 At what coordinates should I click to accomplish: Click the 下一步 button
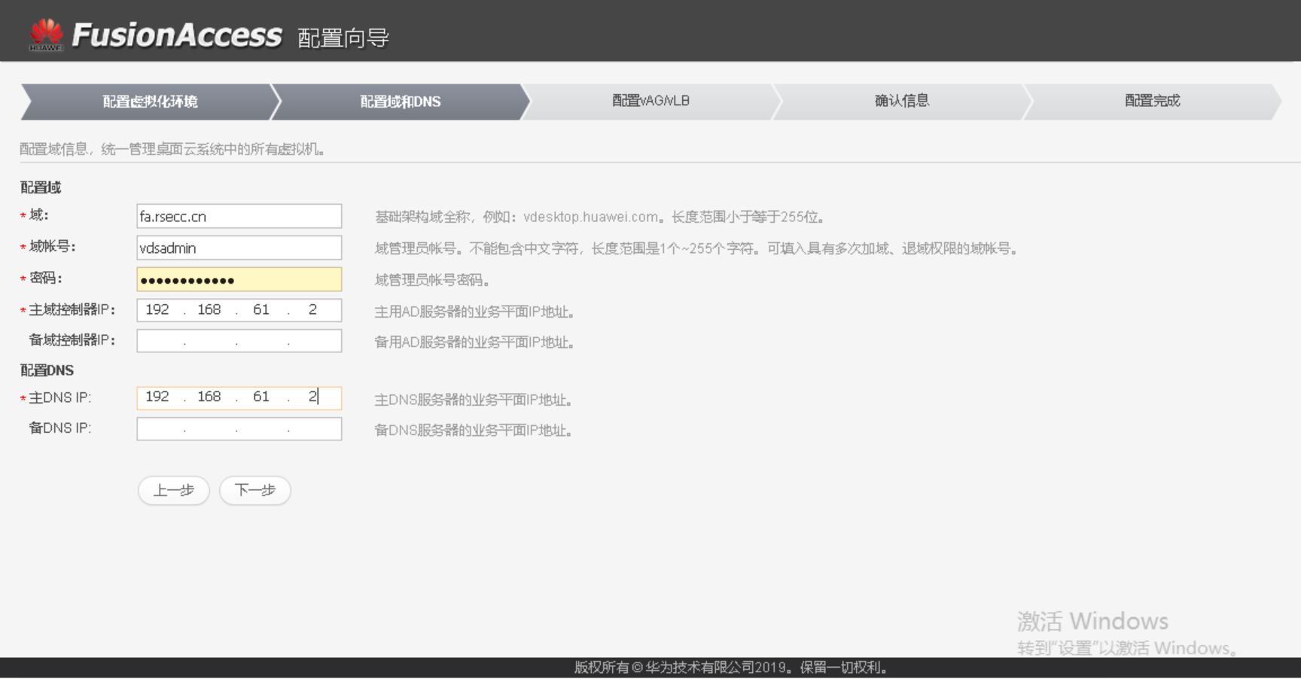tap(255, 490)
